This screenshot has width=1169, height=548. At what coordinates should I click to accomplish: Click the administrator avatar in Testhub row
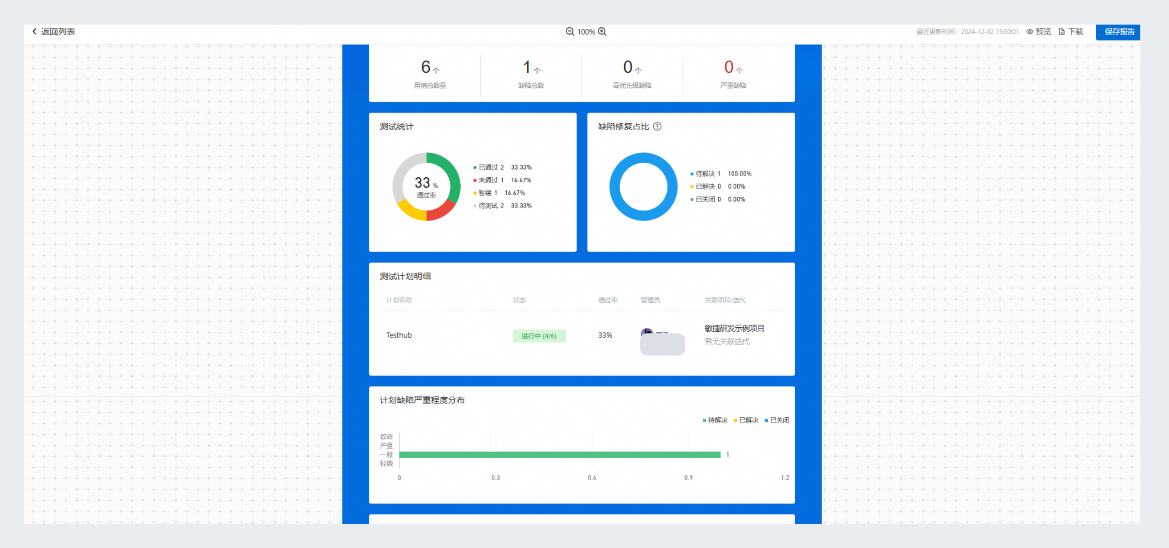click(647, 332)
